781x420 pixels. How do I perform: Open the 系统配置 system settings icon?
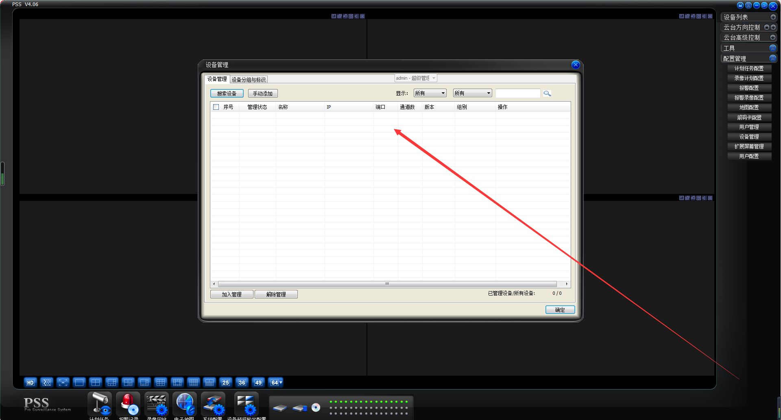pos(213,403)
